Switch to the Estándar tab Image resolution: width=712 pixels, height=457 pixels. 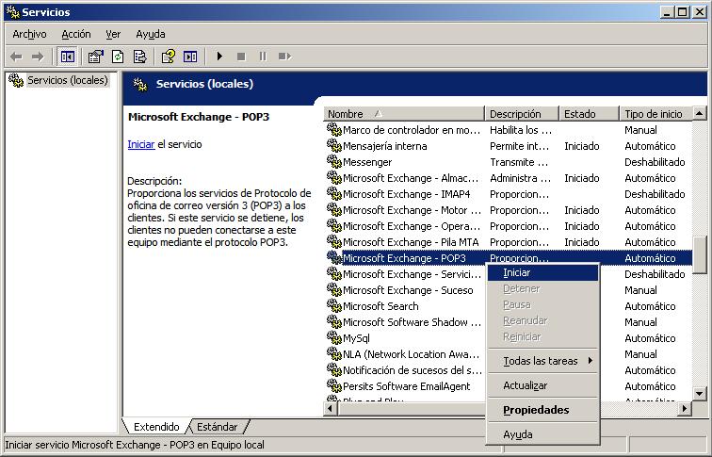(x=218, y=427)
